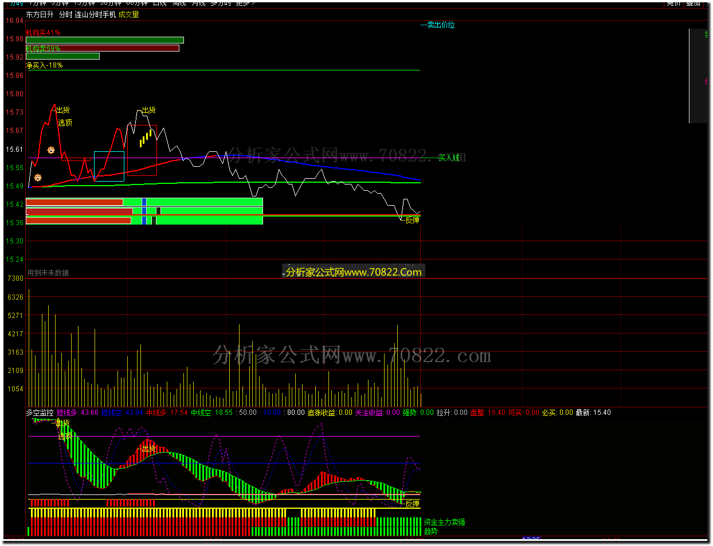
Task: Click the 必买: 0.00 value
Action: coord(558,413)
